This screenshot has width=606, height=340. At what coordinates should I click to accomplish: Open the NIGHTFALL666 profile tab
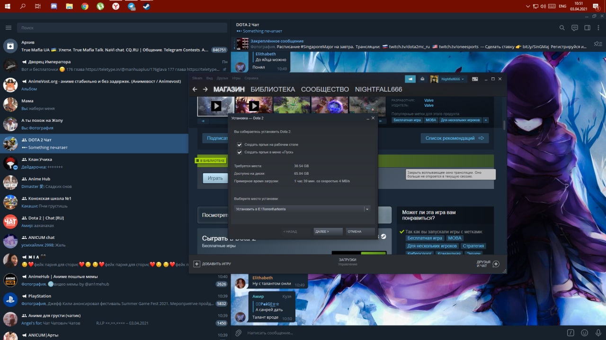tap(378, 89)
